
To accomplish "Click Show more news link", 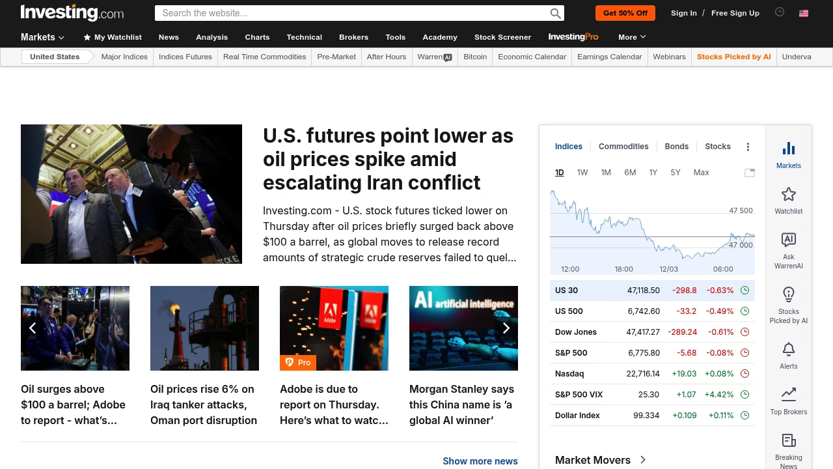I will (x=480, y=461).
